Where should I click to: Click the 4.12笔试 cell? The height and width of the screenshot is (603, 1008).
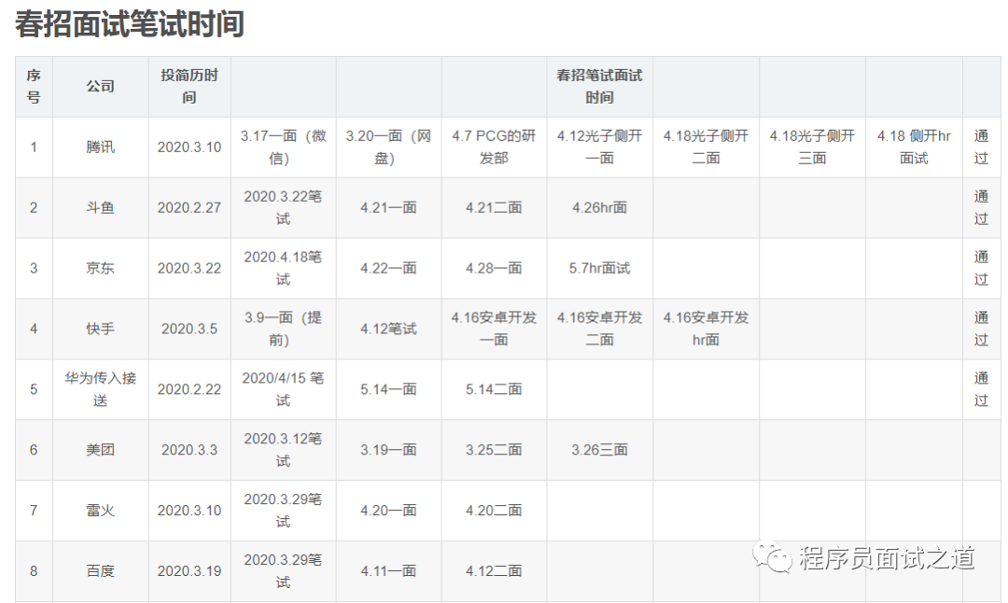388,329
